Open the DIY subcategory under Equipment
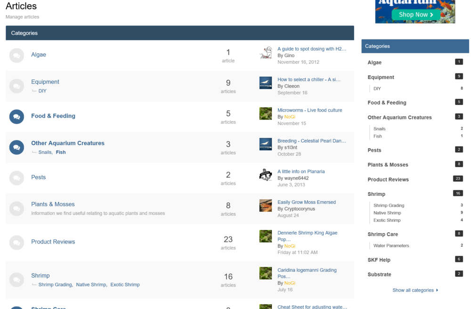471x309 pixels. (42, 91)
